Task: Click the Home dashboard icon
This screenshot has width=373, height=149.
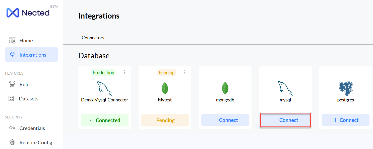Action: tap(12, 40)
